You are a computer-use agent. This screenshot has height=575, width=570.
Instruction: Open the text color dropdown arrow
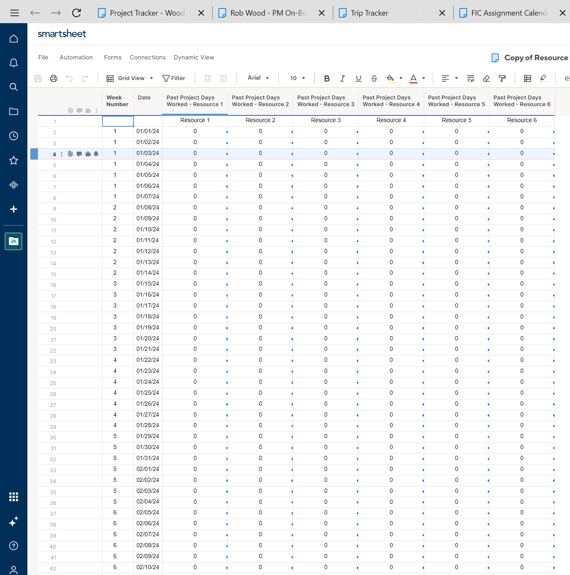point(423,78)
